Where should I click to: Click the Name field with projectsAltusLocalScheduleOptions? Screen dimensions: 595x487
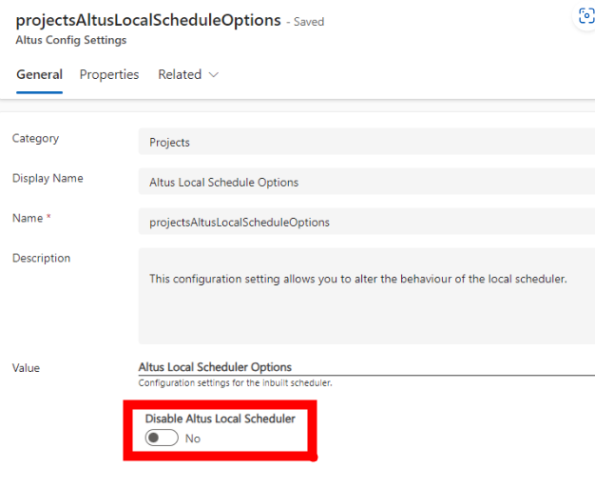(x=367, y=222)
